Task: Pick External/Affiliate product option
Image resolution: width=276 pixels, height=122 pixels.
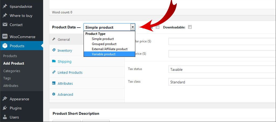Action: click(x=109, y=49)
